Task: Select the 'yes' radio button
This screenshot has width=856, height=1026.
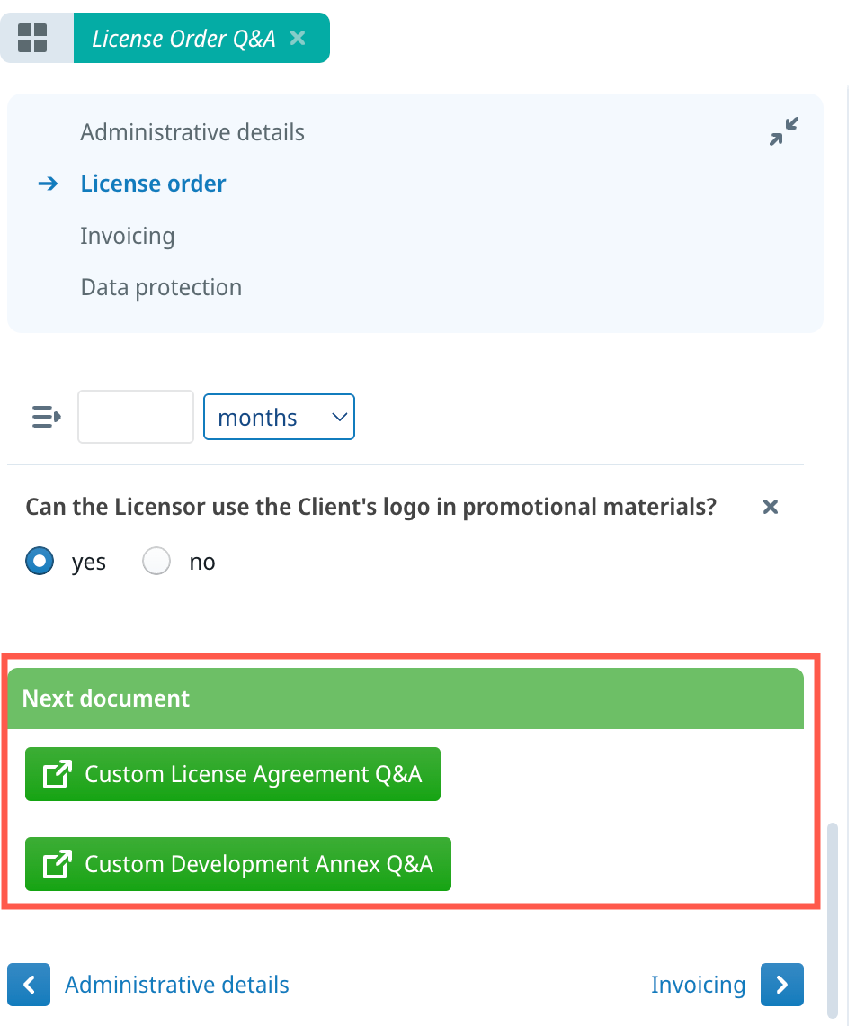Action: (40, 562)
